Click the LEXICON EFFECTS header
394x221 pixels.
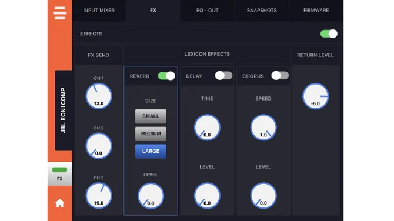tap(207, 54)
